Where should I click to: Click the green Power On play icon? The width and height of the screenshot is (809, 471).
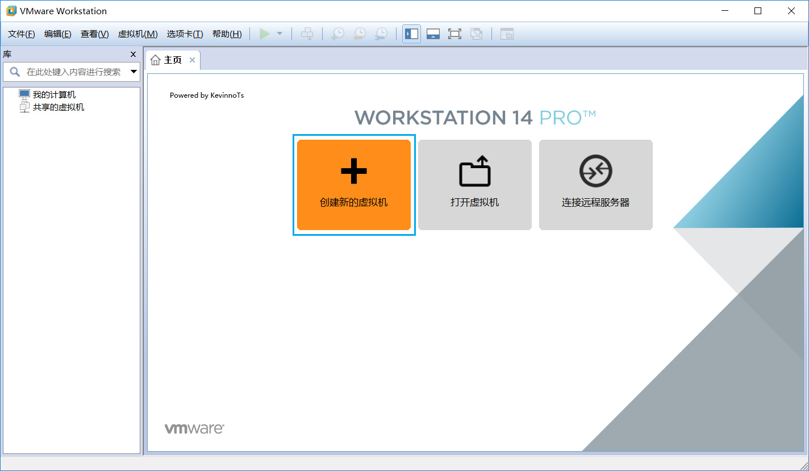pos(264,34)
